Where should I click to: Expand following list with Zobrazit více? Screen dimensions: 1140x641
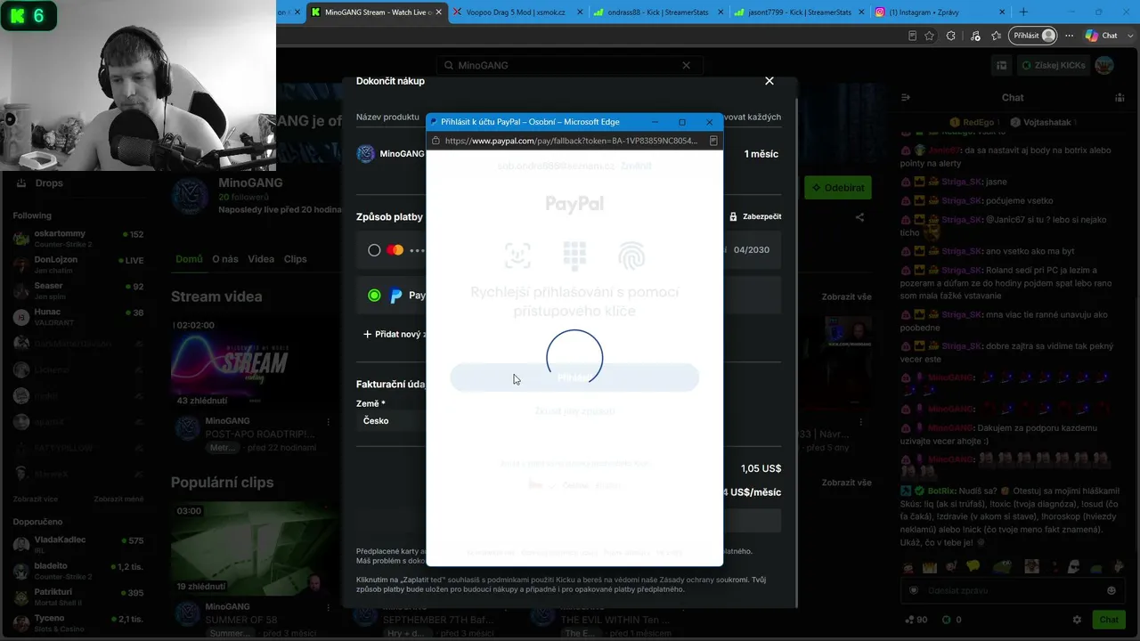pos(37,499)
